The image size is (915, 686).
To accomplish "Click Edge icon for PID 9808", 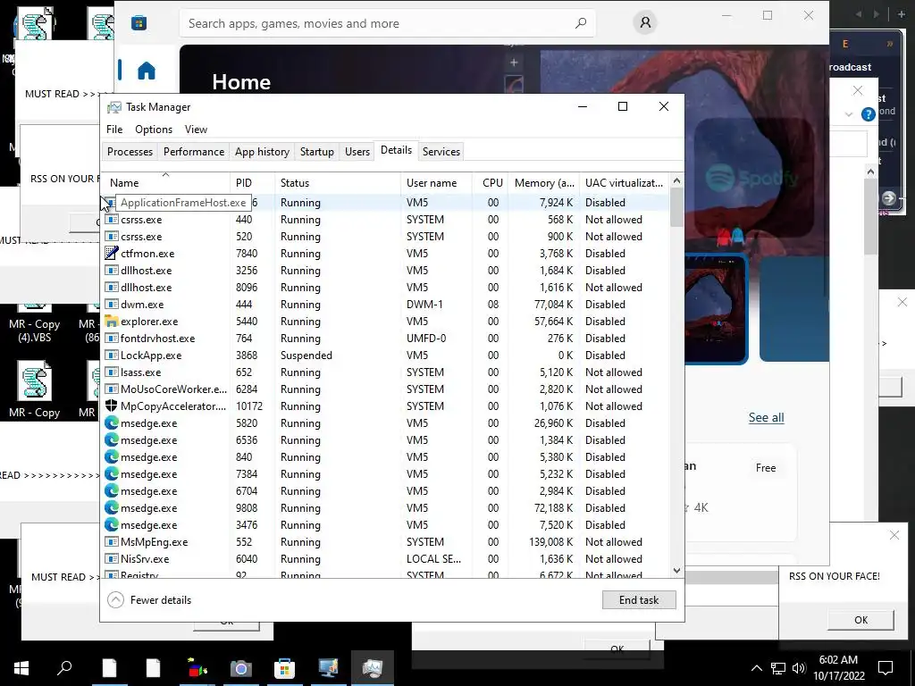I will click(111, 507).
